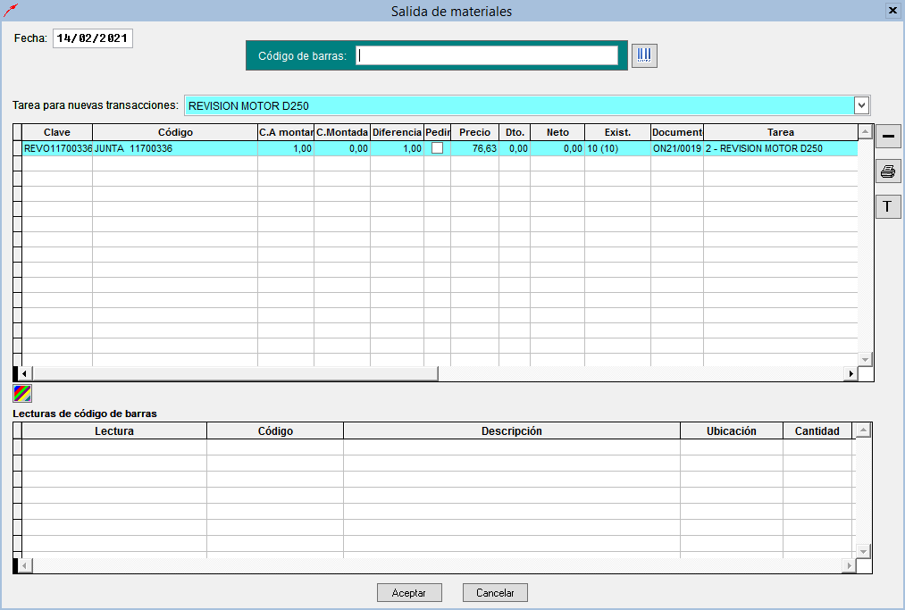The width and height of the screenshot is (905, 610).
Task: Select the JUNTA 11700336 code cell
Action: point(175,148)
